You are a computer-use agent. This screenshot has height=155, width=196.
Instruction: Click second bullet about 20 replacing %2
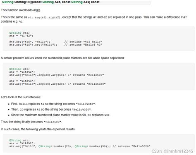tap(51, 109)
